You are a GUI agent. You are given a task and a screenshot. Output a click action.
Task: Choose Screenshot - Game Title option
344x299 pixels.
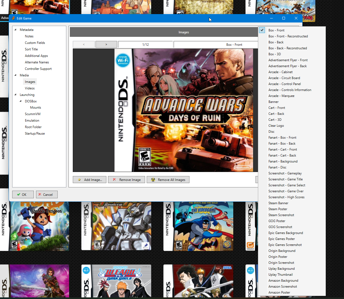(292, 179)
